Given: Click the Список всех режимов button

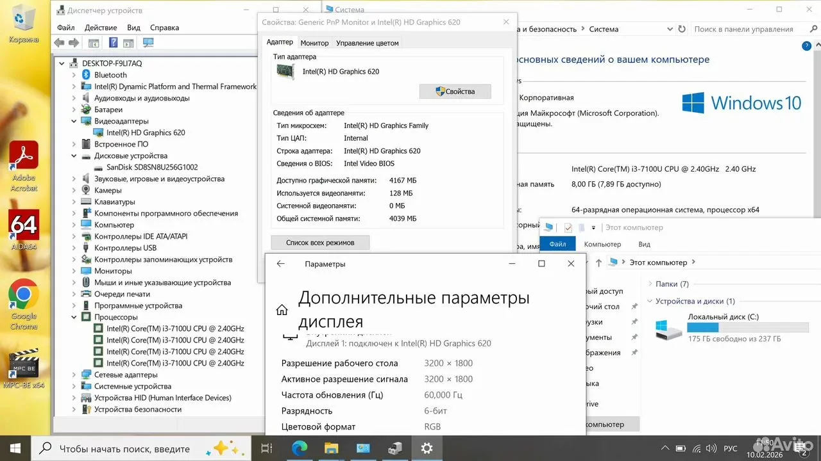Looking at the screenshot, I should (320, 243).
